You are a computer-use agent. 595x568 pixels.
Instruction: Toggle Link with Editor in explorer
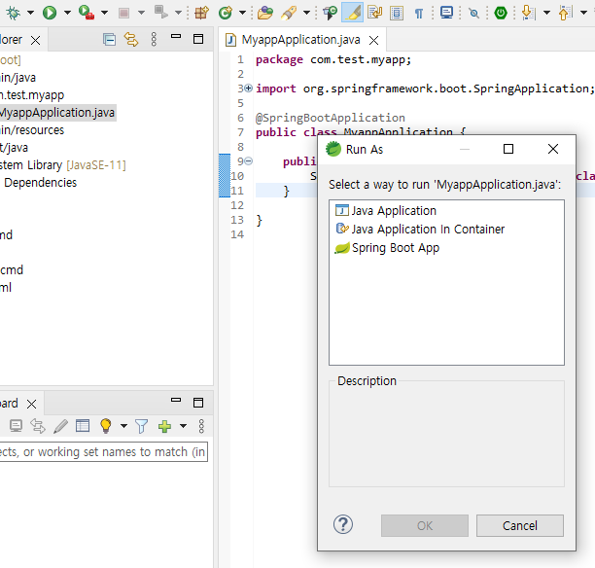click(131, 40)
